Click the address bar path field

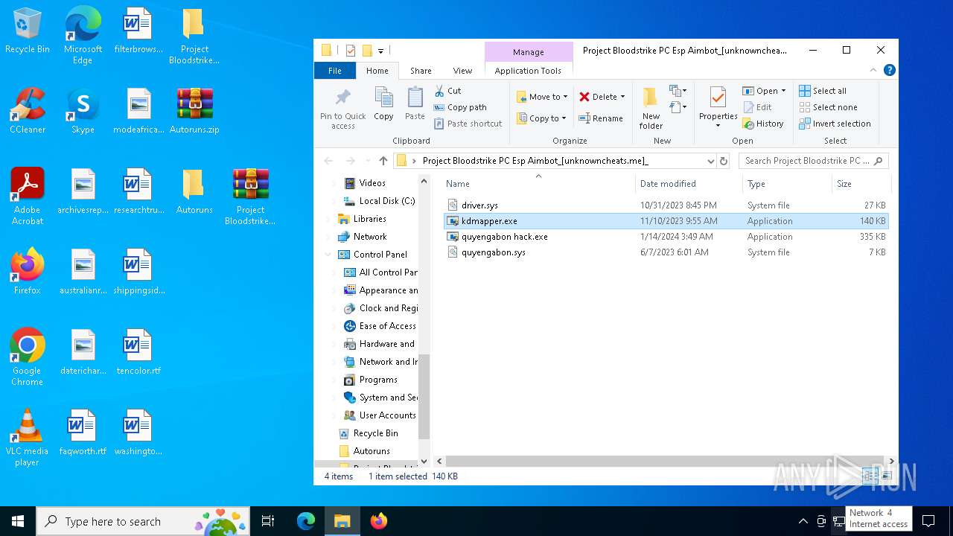tap(554, 161)
